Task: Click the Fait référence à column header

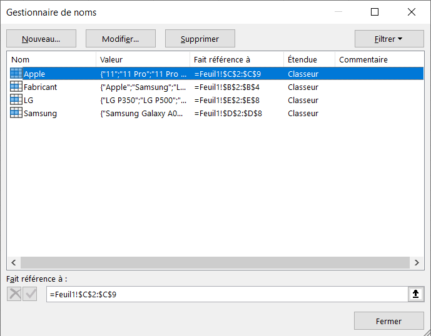Action: (236, 59)
